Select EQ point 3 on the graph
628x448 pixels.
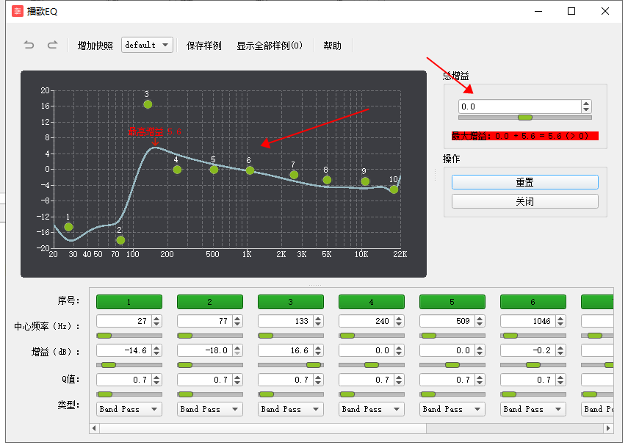click(x=148, y=104)
